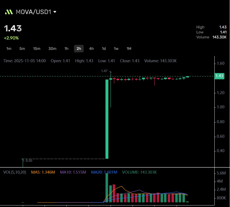Click the VOL(5,10,20) indicator label
The height and width of the screenshot is (207, 230).
coord(15,172)
